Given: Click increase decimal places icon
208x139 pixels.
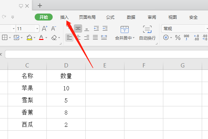Looking at the screenshot, I should (196, 38).
